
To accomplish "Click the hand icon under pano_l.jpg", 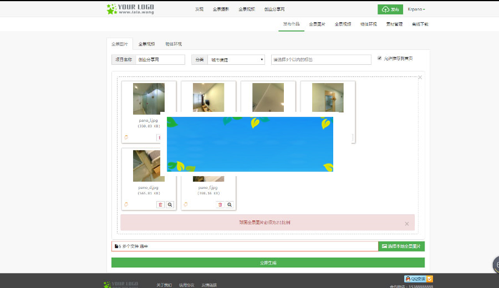I will point(126,137).
